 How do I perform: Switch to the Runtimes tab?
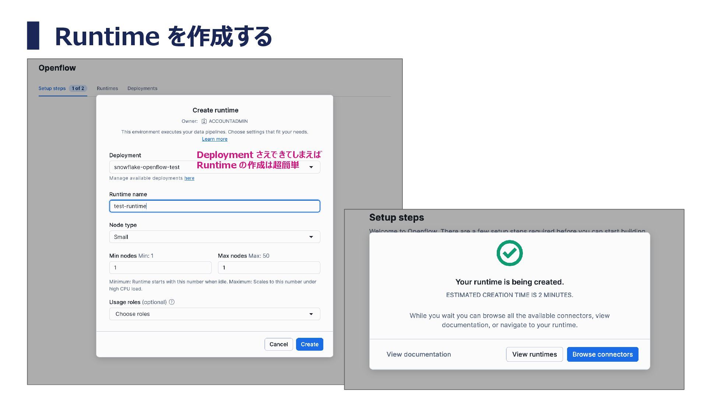click(x=107, y=89)
